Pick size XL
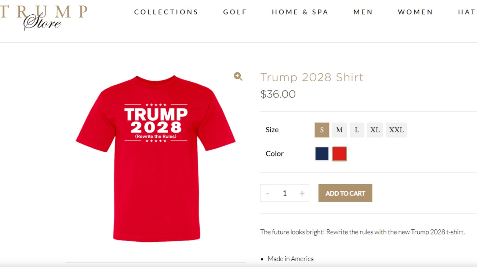The width and height of the screenshot is (477, 267). [375, 130]
